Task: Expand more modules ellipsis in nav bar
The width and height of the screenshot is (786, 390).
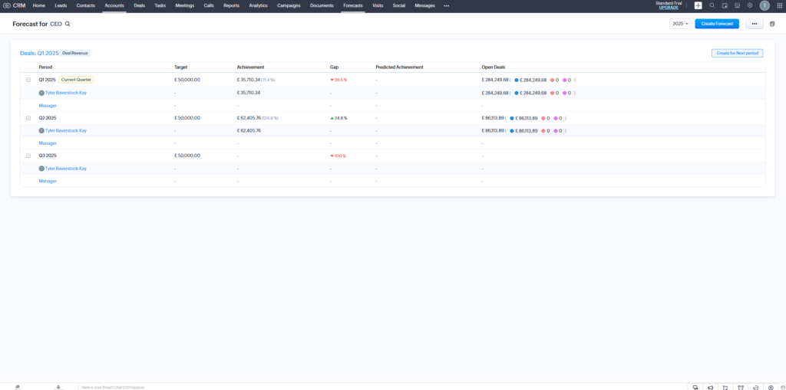Action: (x=446, y=5)
